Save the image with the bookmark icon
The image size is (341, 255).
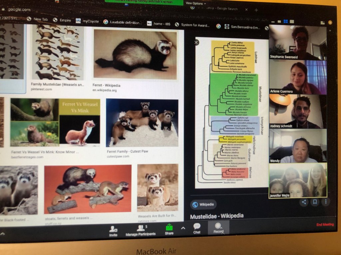(x=314, y=202)
